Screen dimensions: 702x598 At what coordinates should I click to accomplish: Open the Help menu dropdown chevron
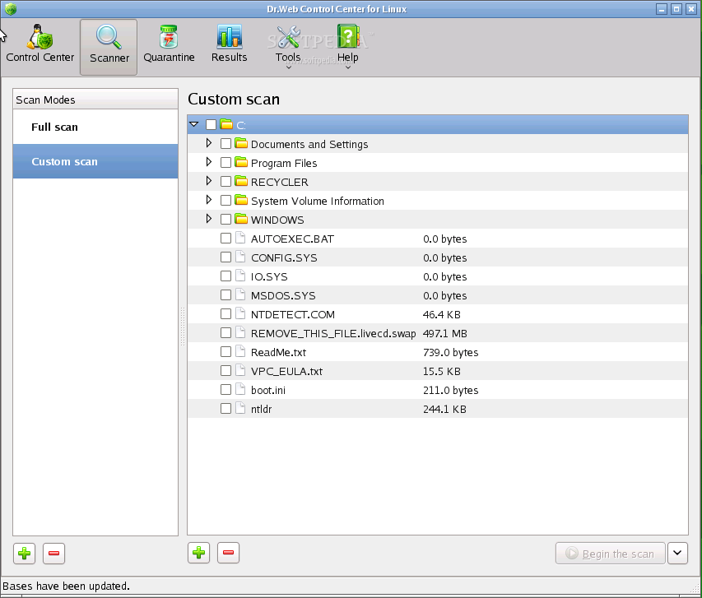tap(348, 67)
